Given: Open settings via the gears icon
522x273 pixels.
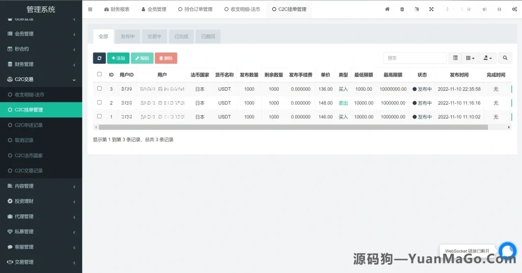Looking at the screenshot, I should (x=514, y=9).
